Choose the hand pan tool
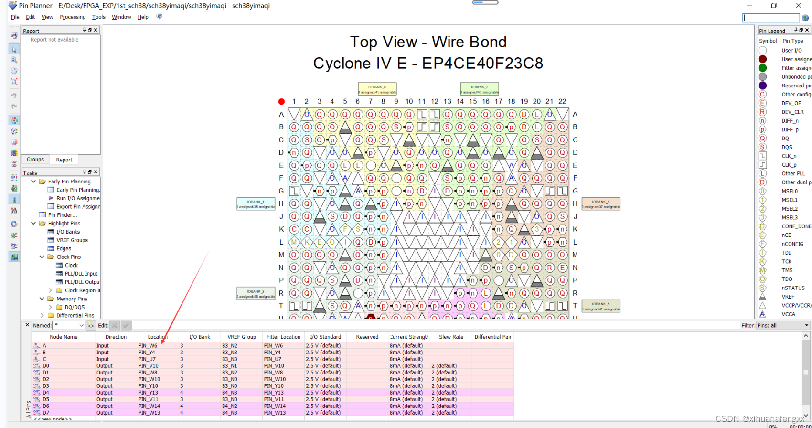The width and height of the screenshot is (812, 428). (14, 71)
